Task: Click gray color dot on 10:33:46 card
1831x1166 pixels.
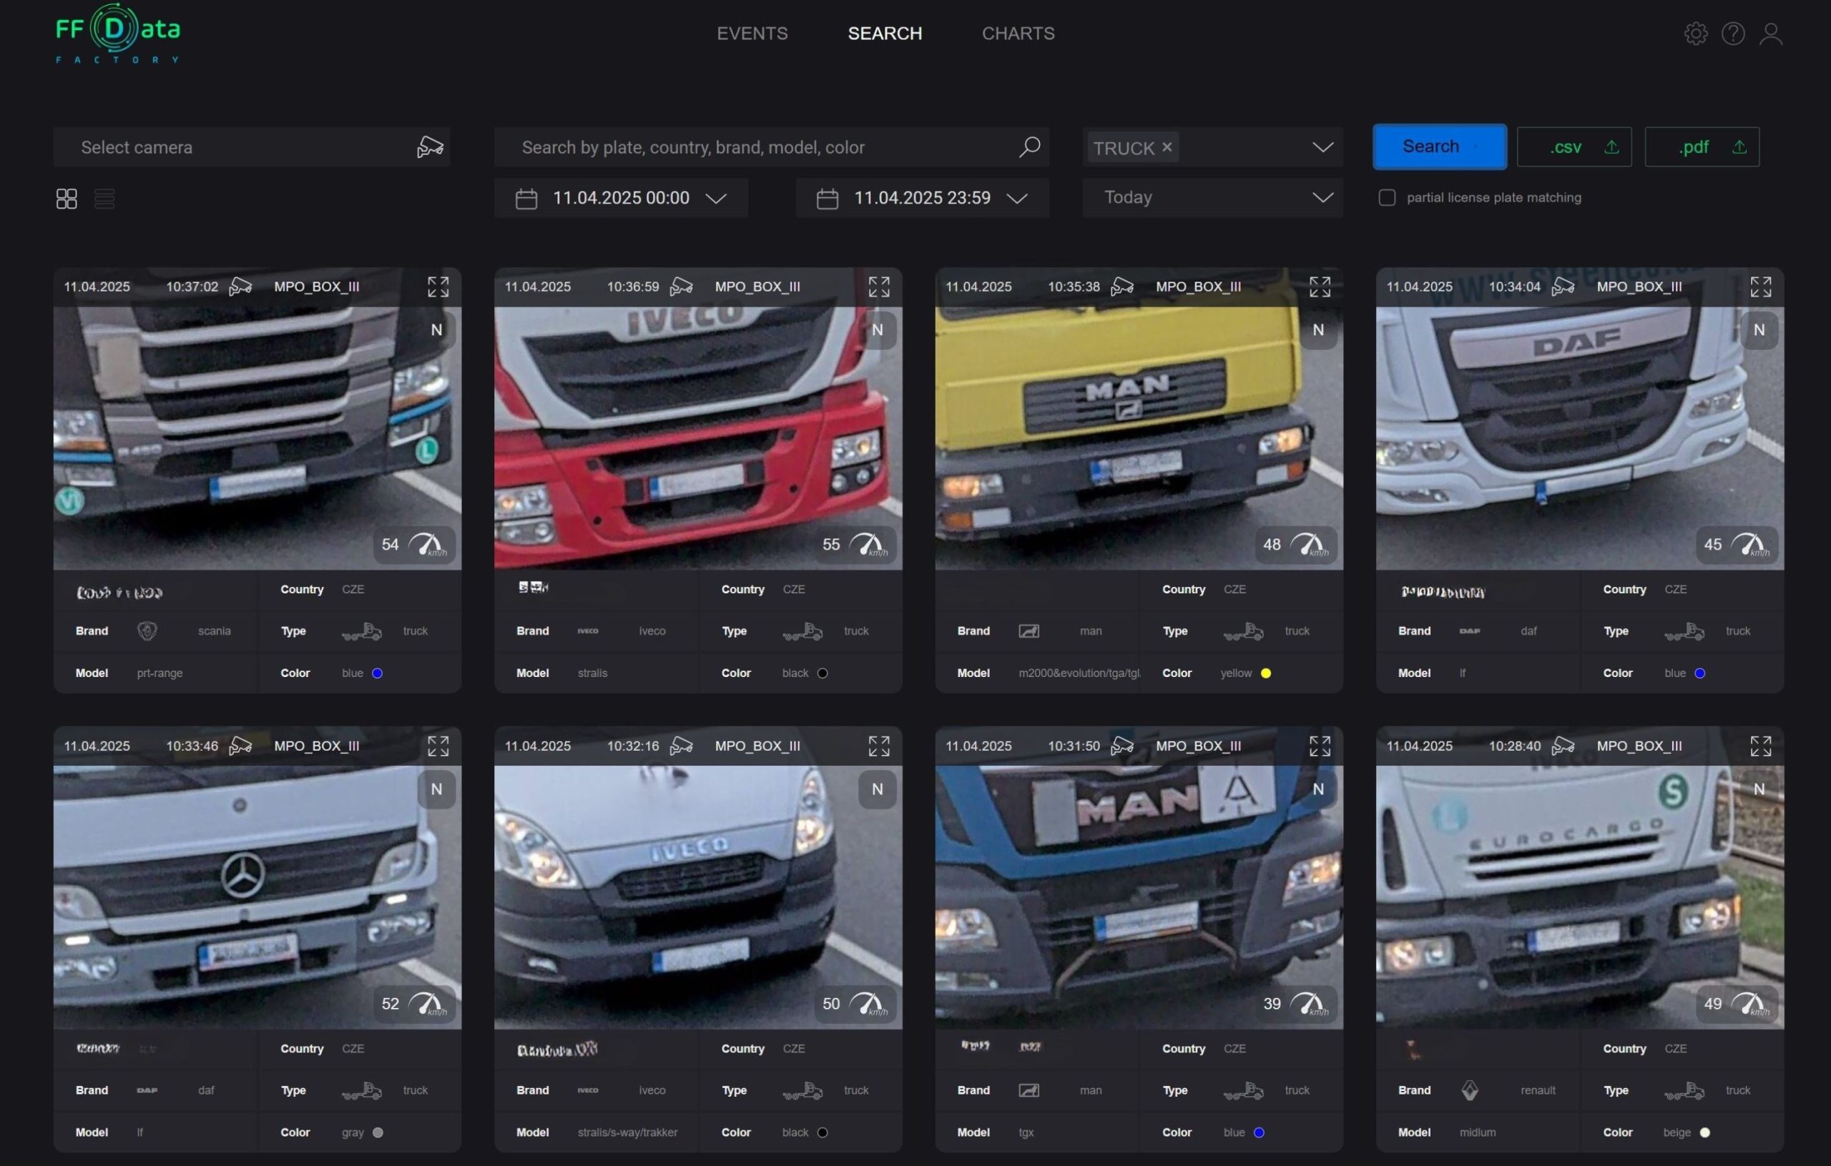Action: [x=378, y=1132]
